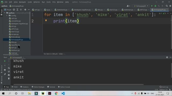Open the VCS menu
172x96 pixels.
tap(54, 2)
